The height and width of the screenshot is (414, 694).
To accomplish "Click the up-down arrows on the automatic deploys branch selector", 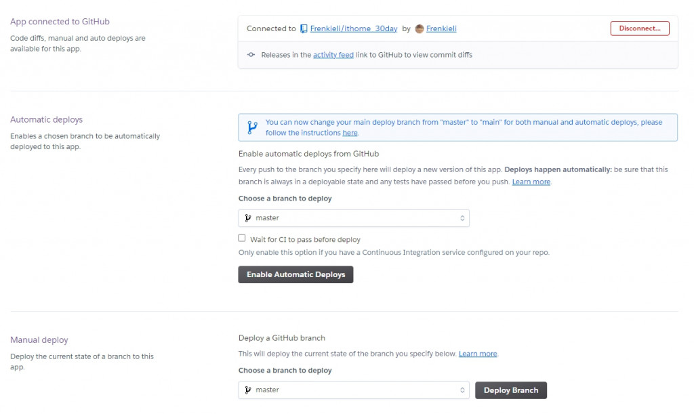I will point(462,218).
